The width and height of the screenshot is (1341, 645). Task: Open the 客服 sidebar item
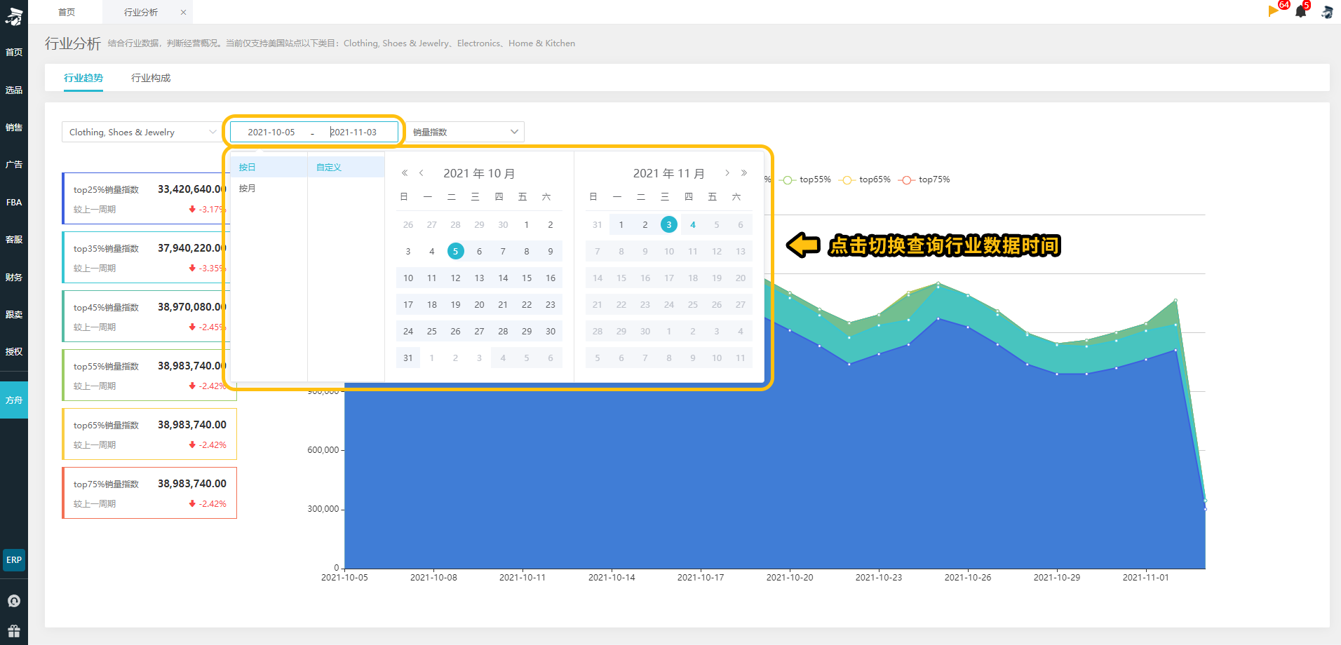(14, 240)
